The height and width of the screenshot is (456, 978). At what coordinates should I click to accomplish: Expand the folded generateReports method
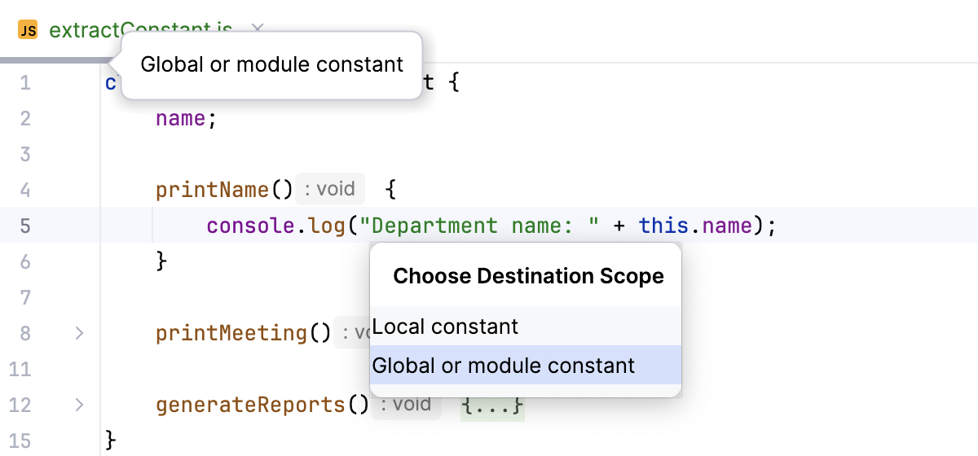pyautogui.click(x=79, y=405)
